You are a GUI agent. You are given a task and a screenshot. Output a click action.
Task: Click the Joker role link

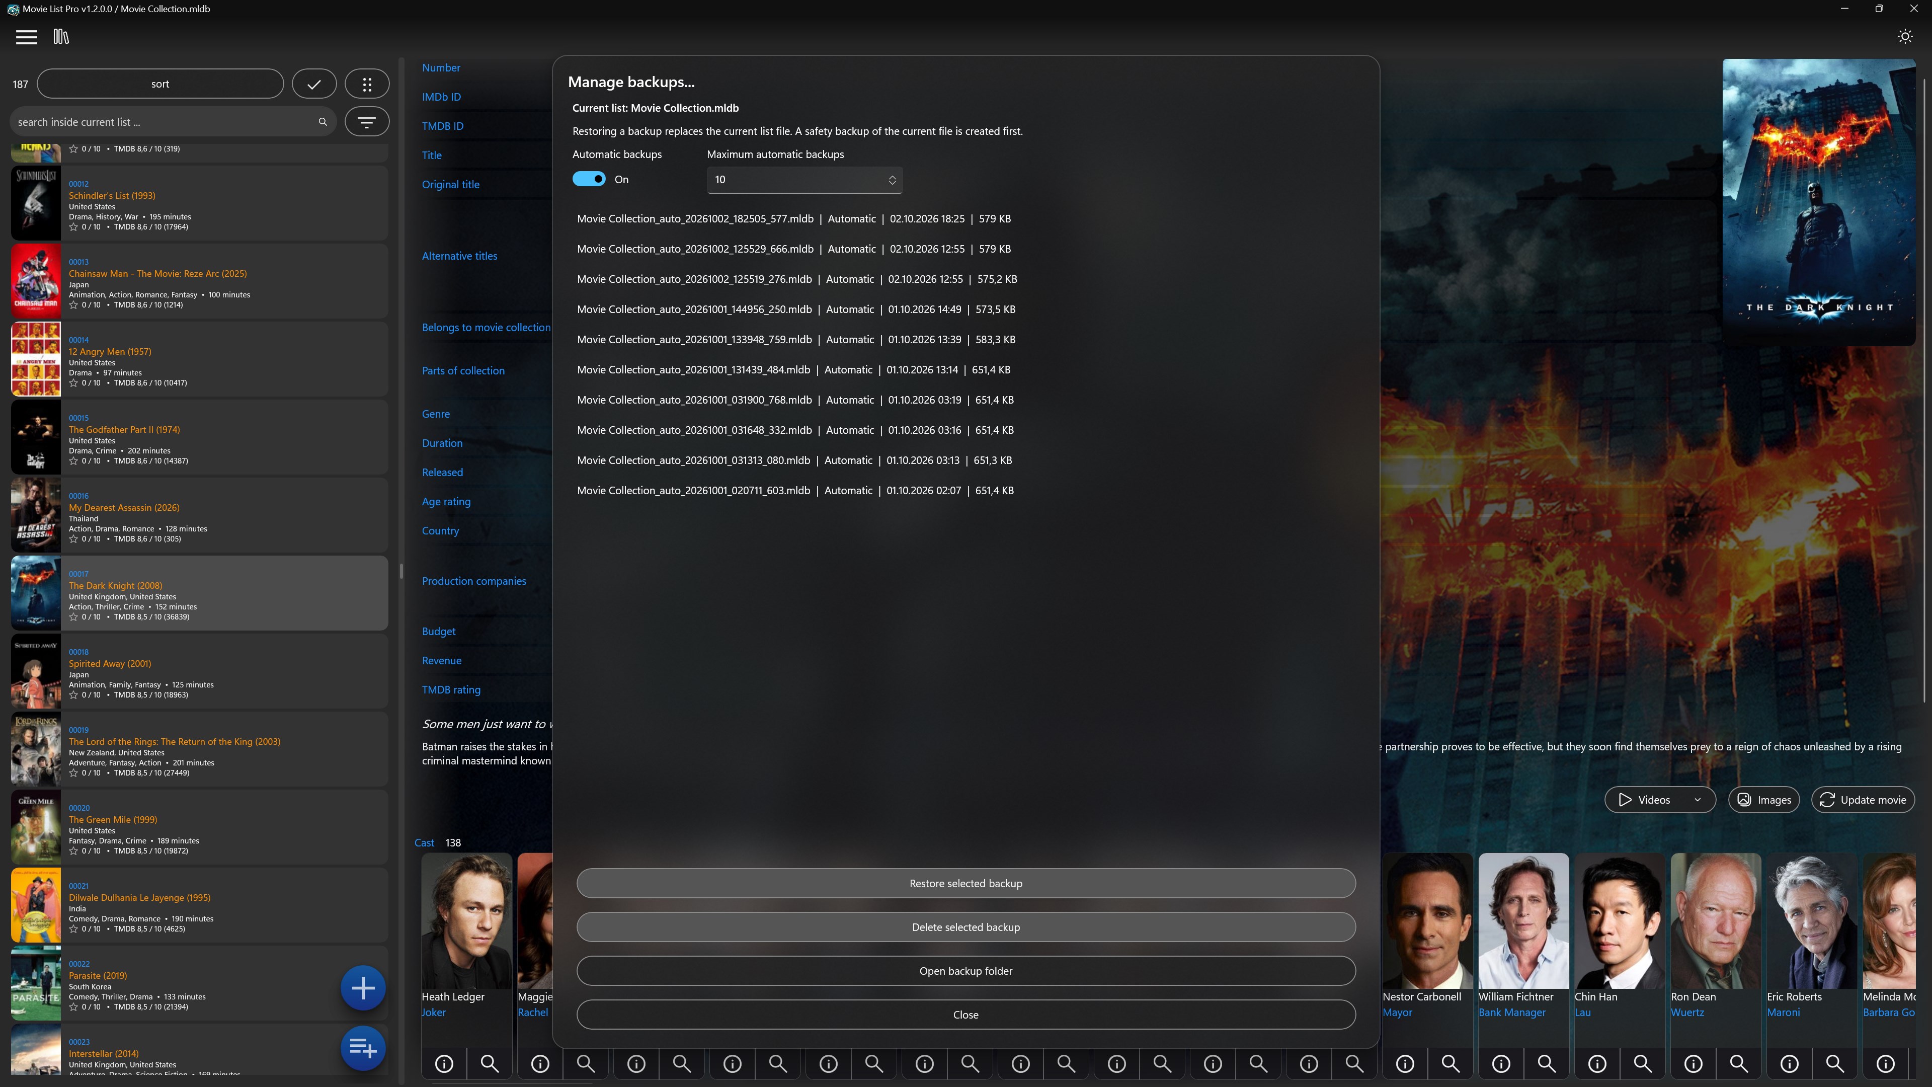point(434,1013)
